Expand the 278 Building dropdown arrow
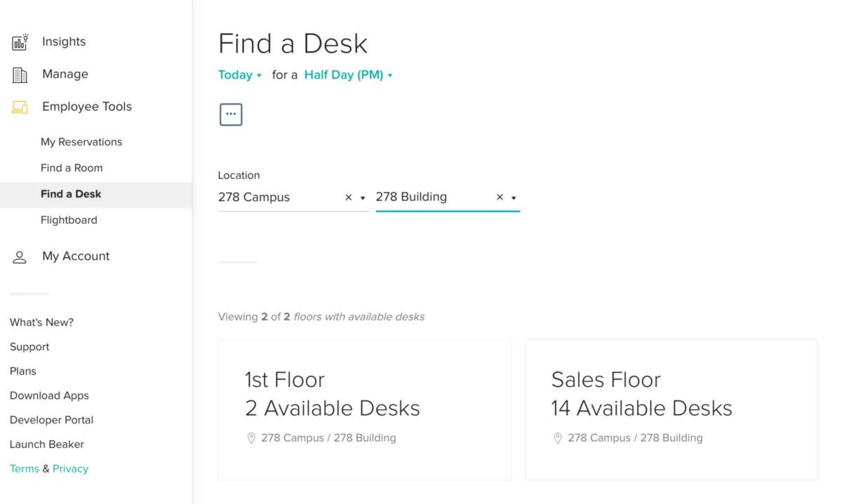 pyautogui.click(x=514, y=198)
